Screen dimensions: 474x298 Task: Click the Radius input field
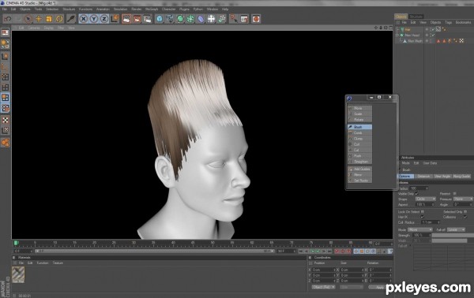pyautogui.click(x=418, y=188)
